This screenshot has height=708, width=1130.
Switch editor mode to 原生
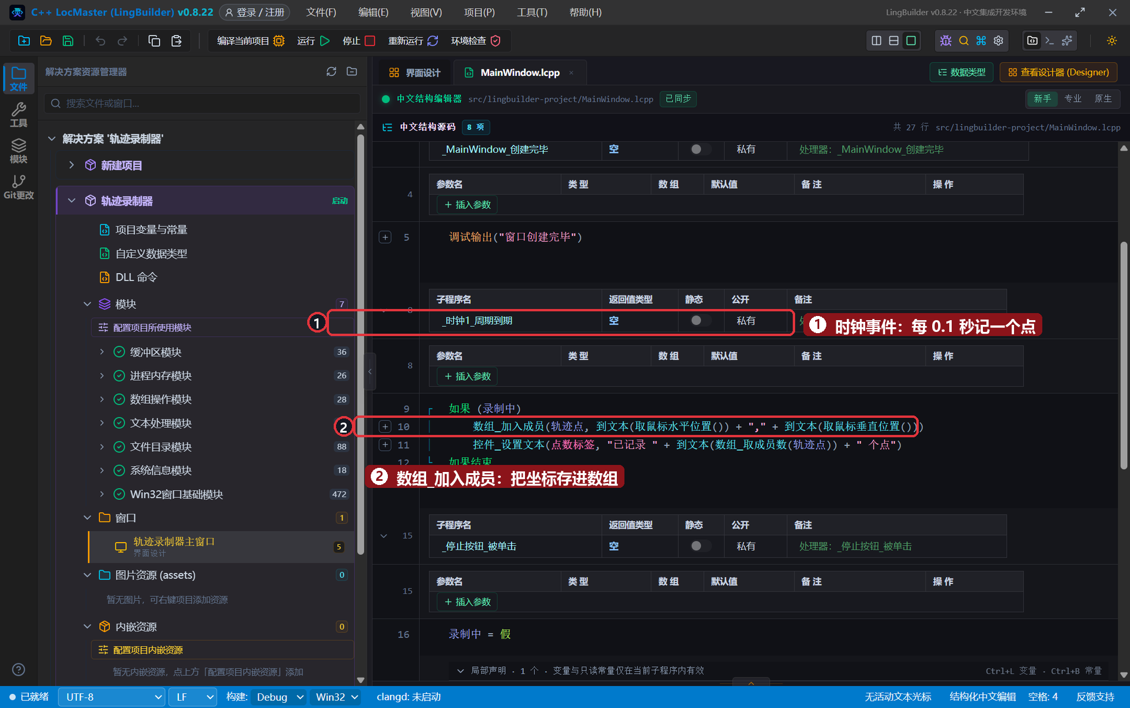tap(1103, 98)
